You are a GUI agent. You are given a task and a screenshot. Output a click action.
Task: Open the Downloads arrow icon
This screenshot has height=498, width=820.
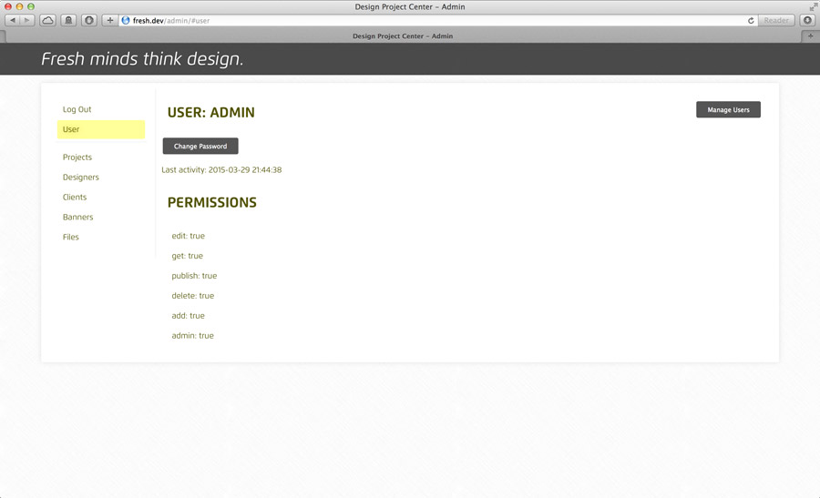[807, 20]
